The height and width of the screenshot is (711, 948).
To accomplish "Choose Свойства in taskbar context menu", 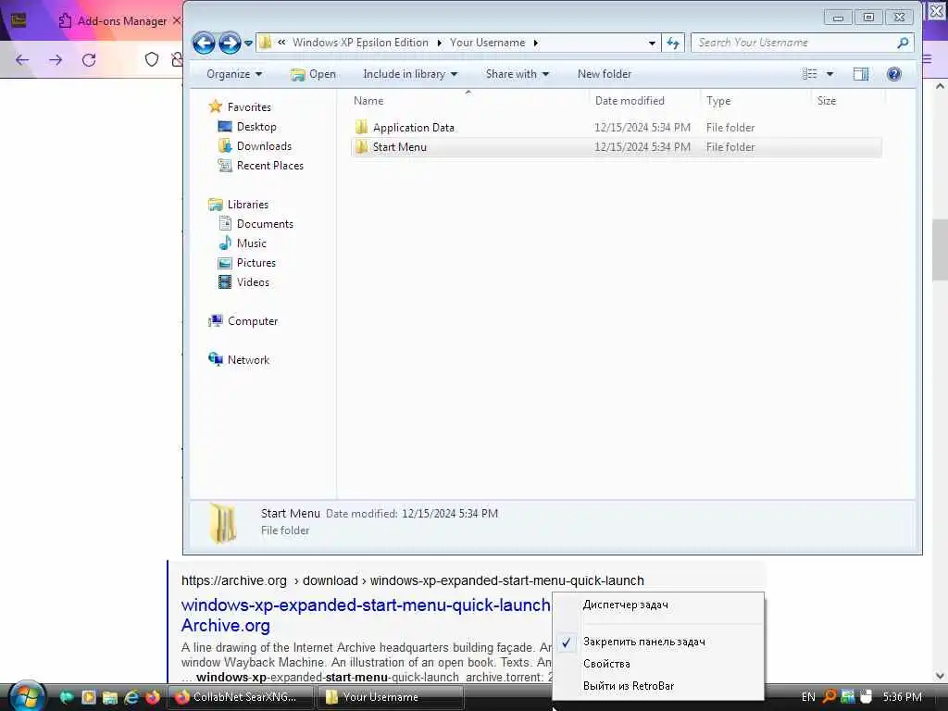I will (658, 664).
